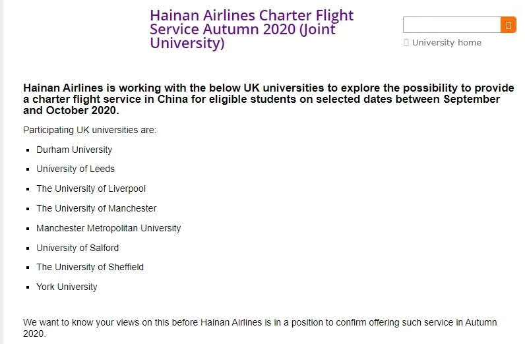Click 'October 2020.' in the bold paragraph
525x344 pixels.
coord(82,111)
